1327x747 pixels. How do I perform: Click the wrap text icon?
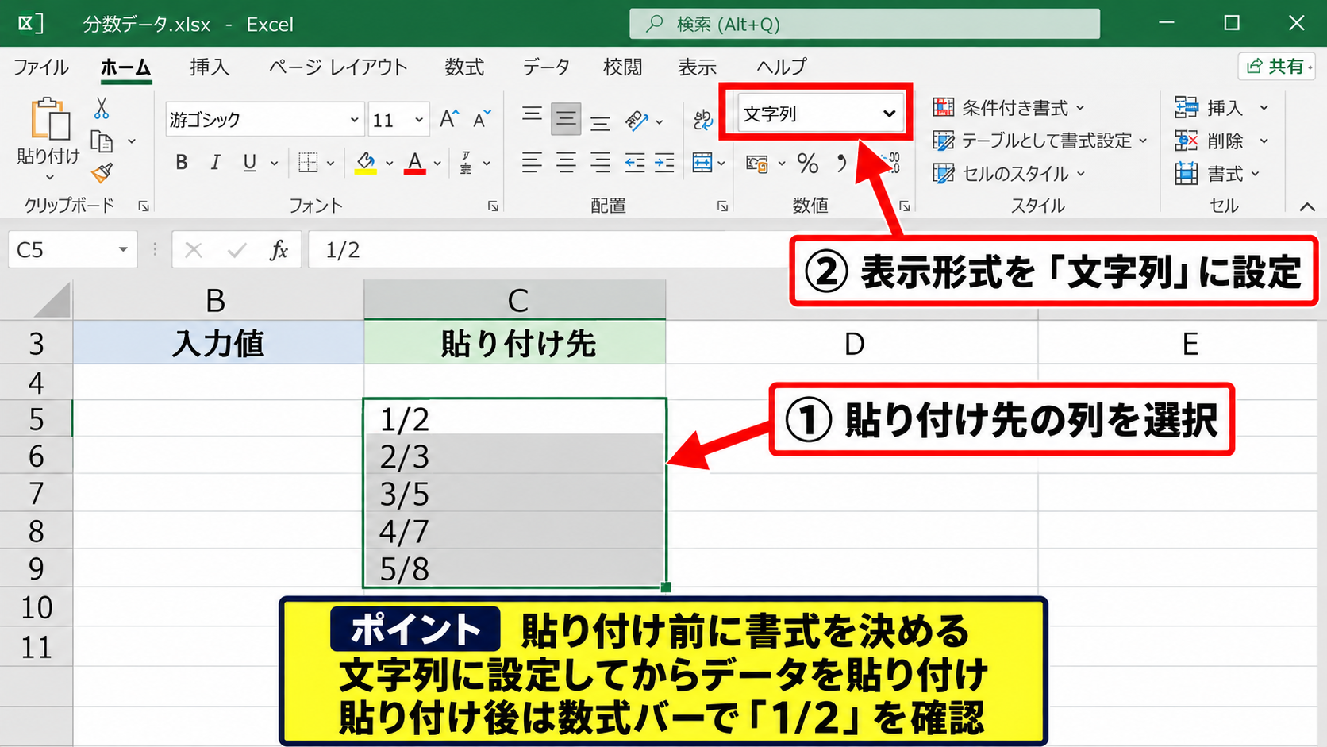702,120
